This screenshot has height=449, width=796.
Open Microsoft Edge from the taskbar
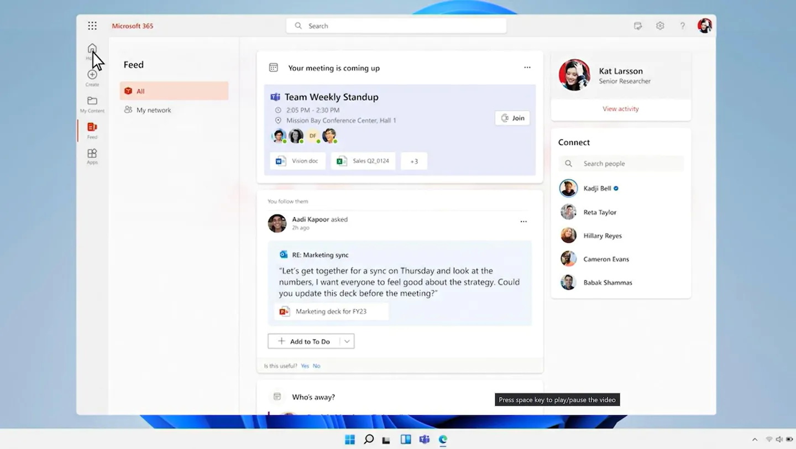tap(442, 439)
